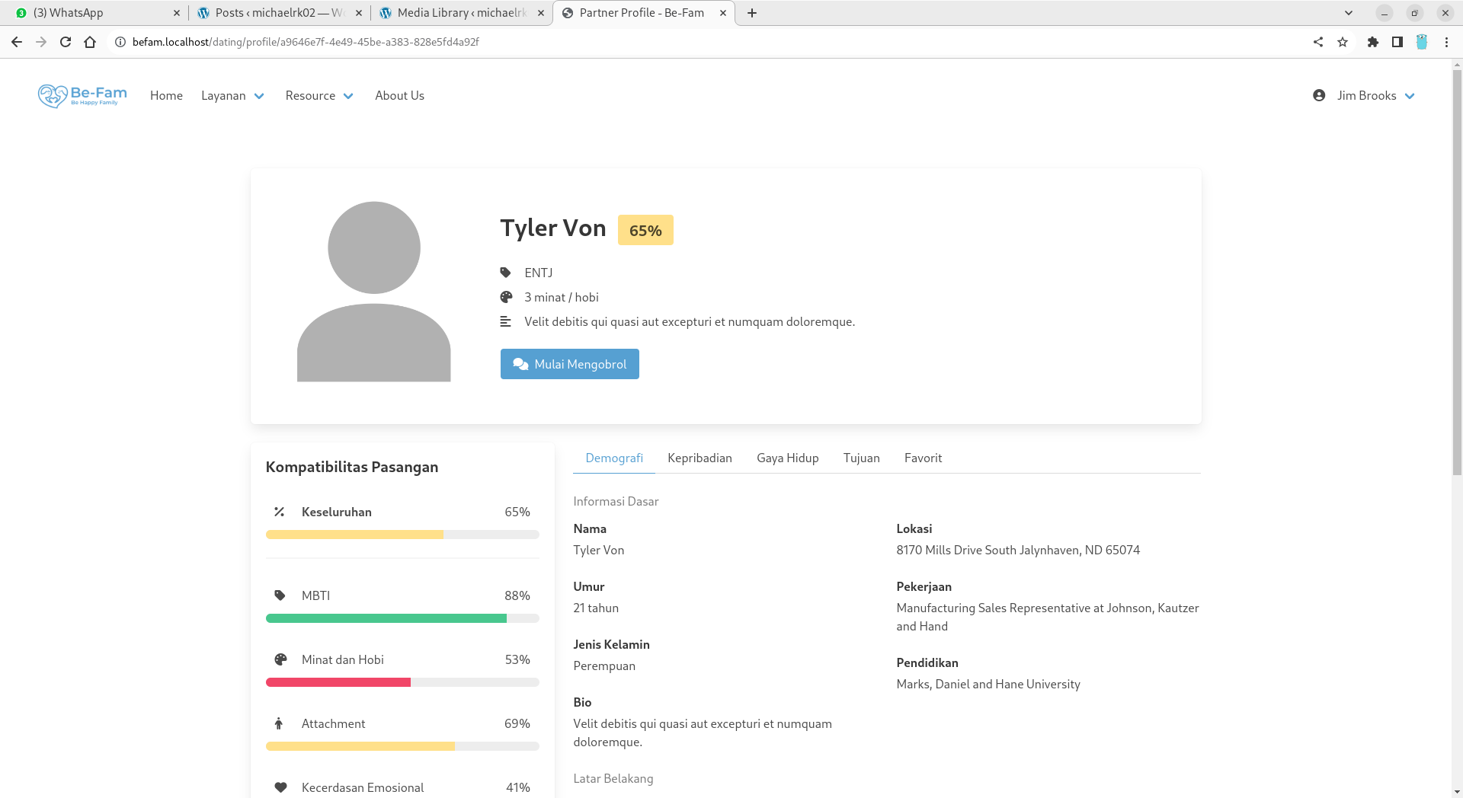Viewport: 1463px width, 798px height.
Task: Open a new browser tab
Action: point(752,13)
